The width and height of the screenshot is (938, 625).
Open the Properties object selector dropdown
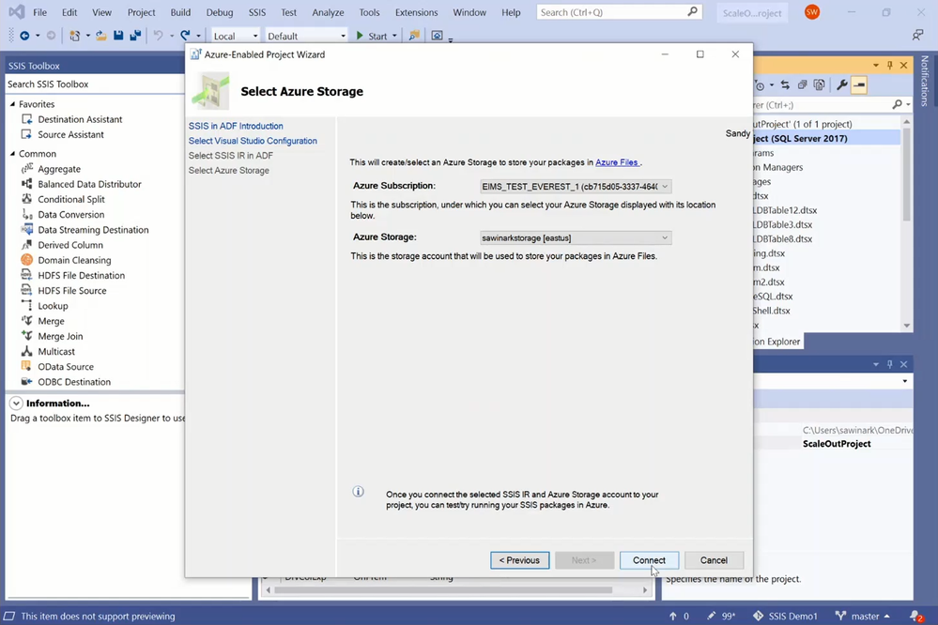904,381
